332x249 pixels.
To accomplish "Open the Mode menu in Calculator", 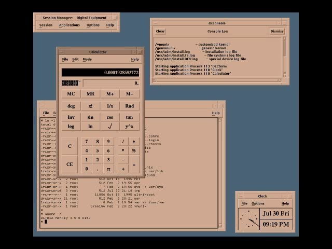I will pyautogui.click(x=87, y=59).
